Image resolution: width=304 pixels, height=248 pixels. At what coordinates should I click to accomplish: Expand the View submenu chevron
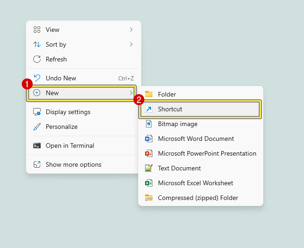point(131,30)
